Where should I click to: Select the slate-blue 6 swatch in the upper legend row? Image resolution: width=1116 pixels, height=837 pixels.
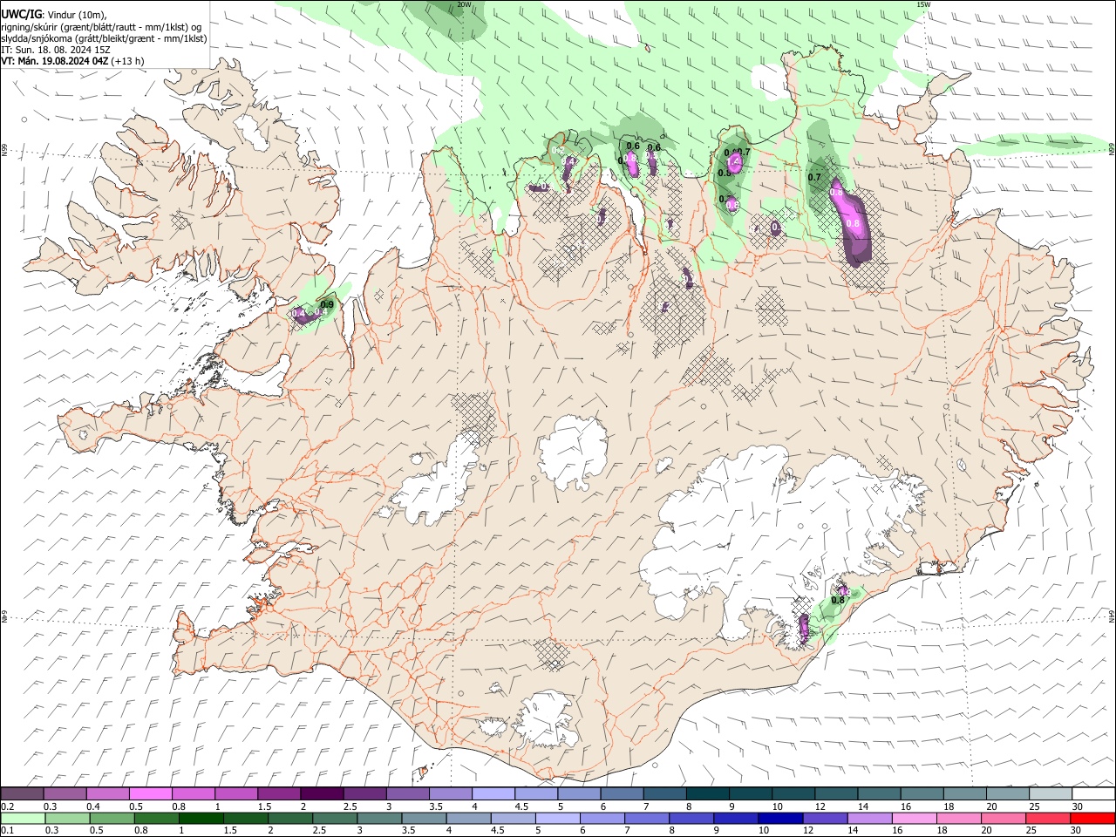621,794
